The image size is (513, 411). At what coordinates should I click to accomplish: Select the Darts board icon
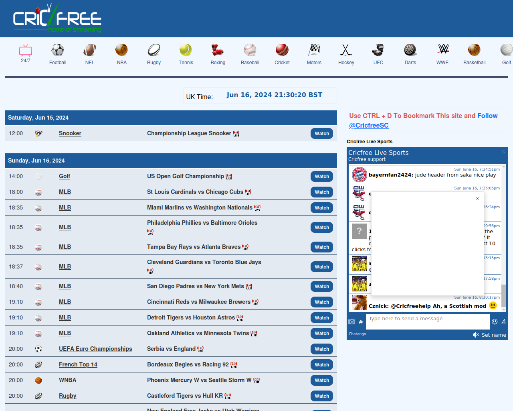click(410, 50)
